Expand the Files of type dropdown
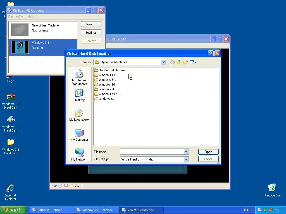This screenshot has height=214, width=286. [186, 159]
